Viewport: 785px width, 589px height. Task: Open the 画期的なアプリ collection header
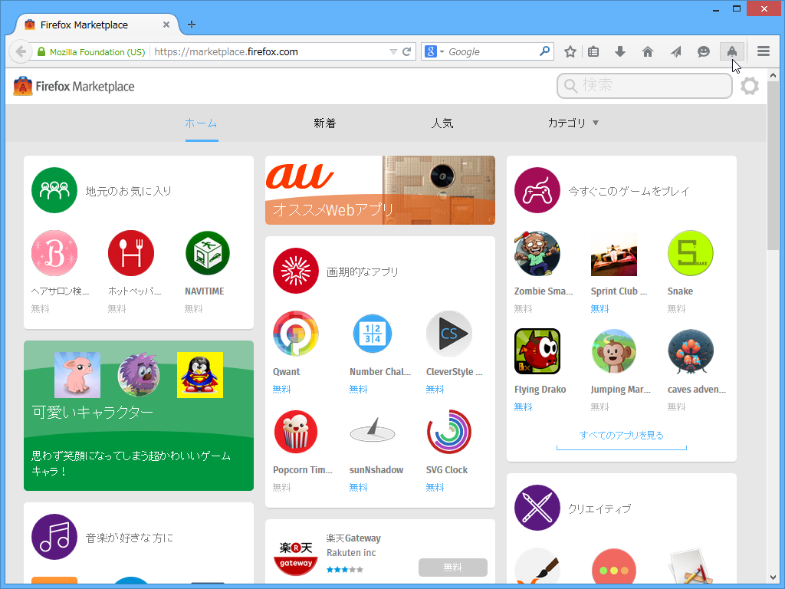coord(336,271)
